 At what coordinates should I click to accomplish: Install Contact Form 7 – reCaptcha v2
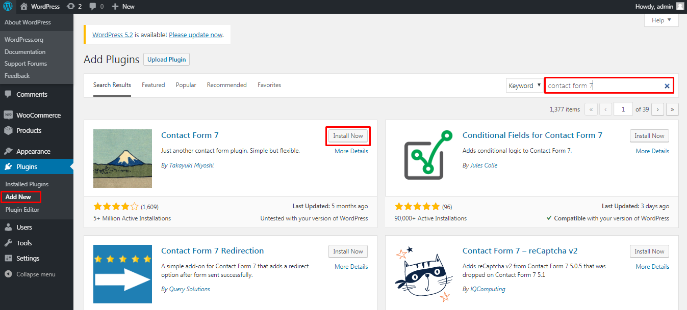pos(649,251)
